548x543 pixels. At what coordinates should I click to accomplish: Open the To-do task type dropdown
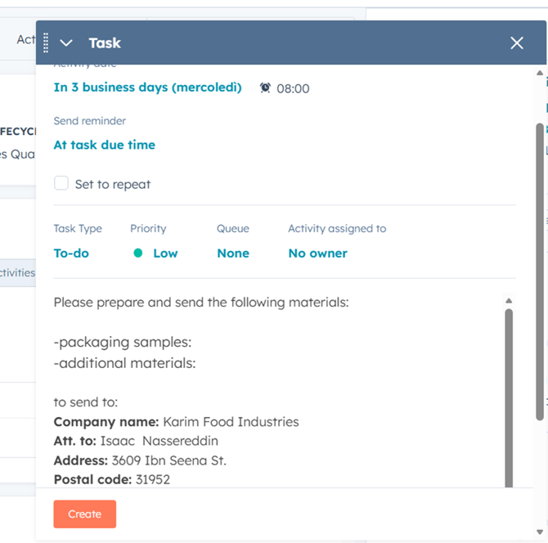(71, 254)
